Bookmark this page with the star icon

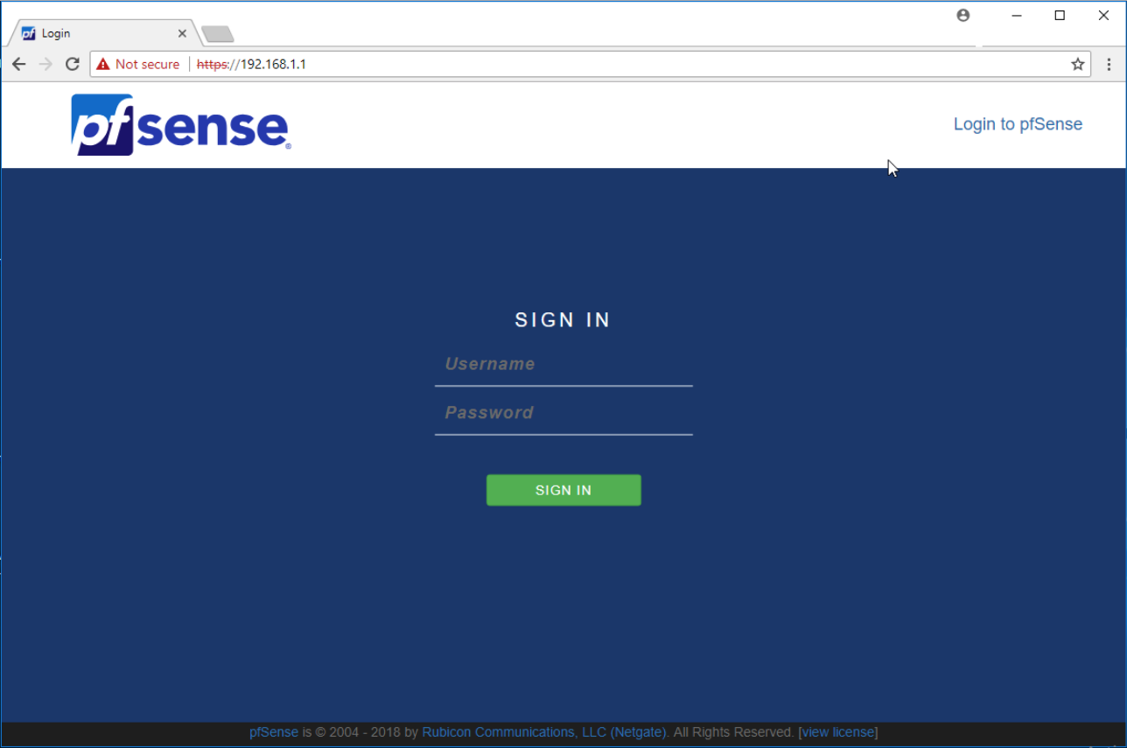tap(1077, 64)
